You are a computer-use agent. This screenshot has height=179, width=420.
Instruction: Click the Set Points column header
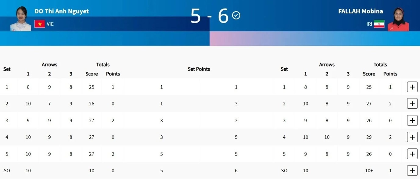pyautogui.click(x=199, y=69)
